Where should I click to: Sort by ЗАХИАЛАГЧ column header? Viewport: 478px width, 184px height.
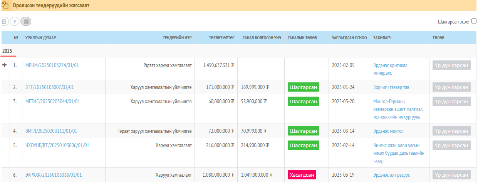click(382, 38)
